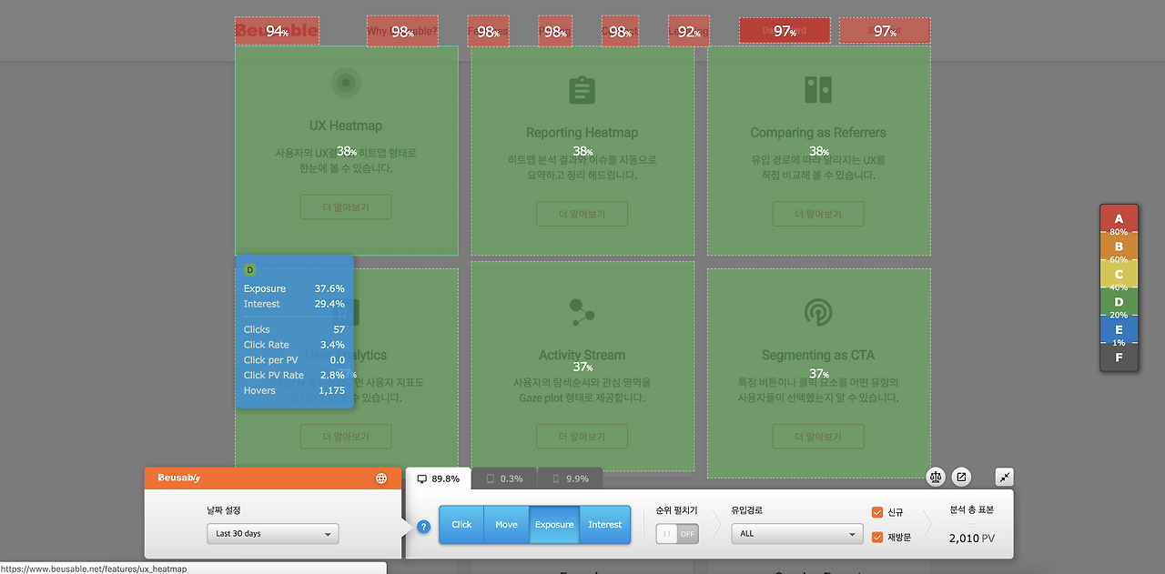Click the Dashboard button in top navigation

coord(785,30)
